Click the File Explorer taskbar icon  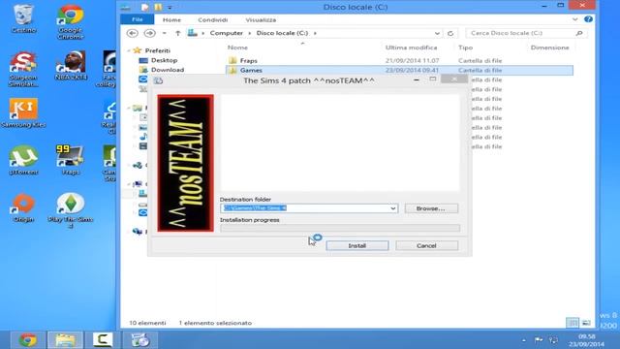coord(65,340)
